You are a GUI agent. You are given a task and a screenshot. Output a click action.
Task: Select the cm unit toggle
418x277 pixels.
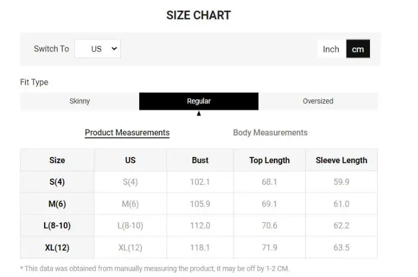358,49
